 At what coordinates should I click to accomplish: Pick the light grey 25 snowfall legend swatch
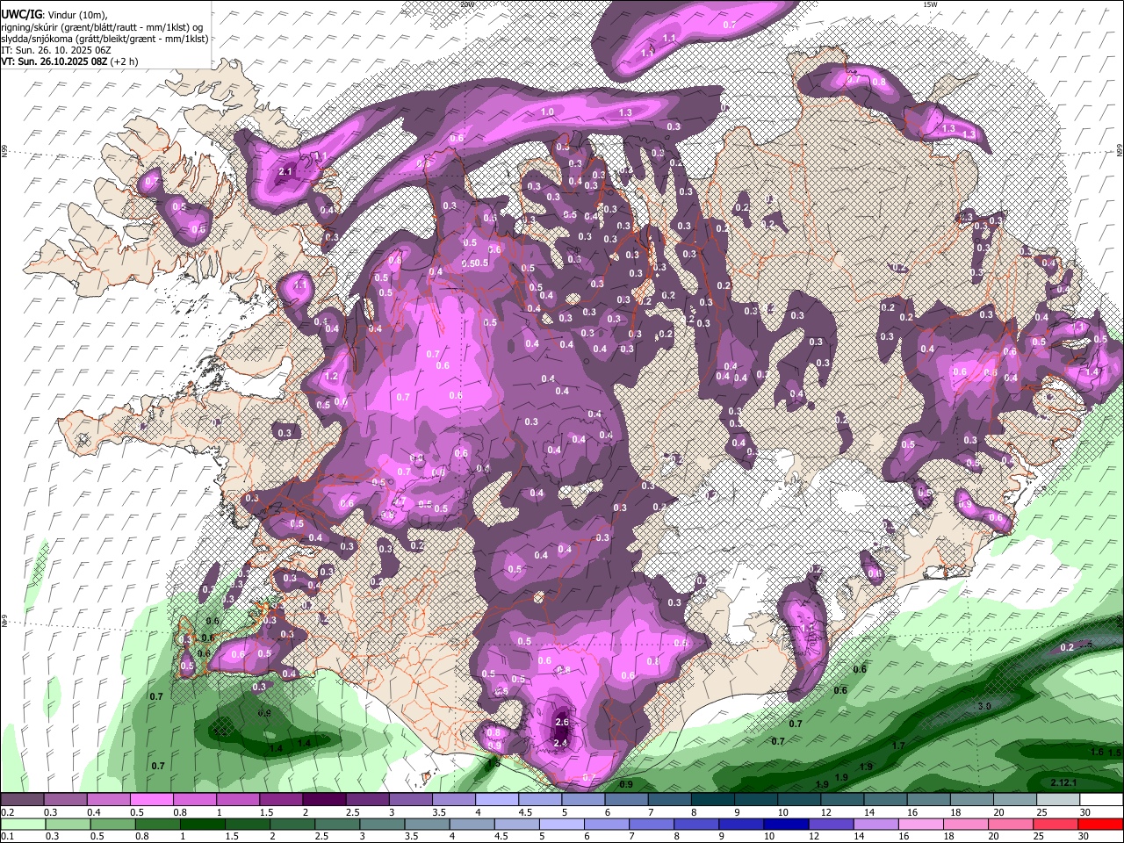[1058, 800]
